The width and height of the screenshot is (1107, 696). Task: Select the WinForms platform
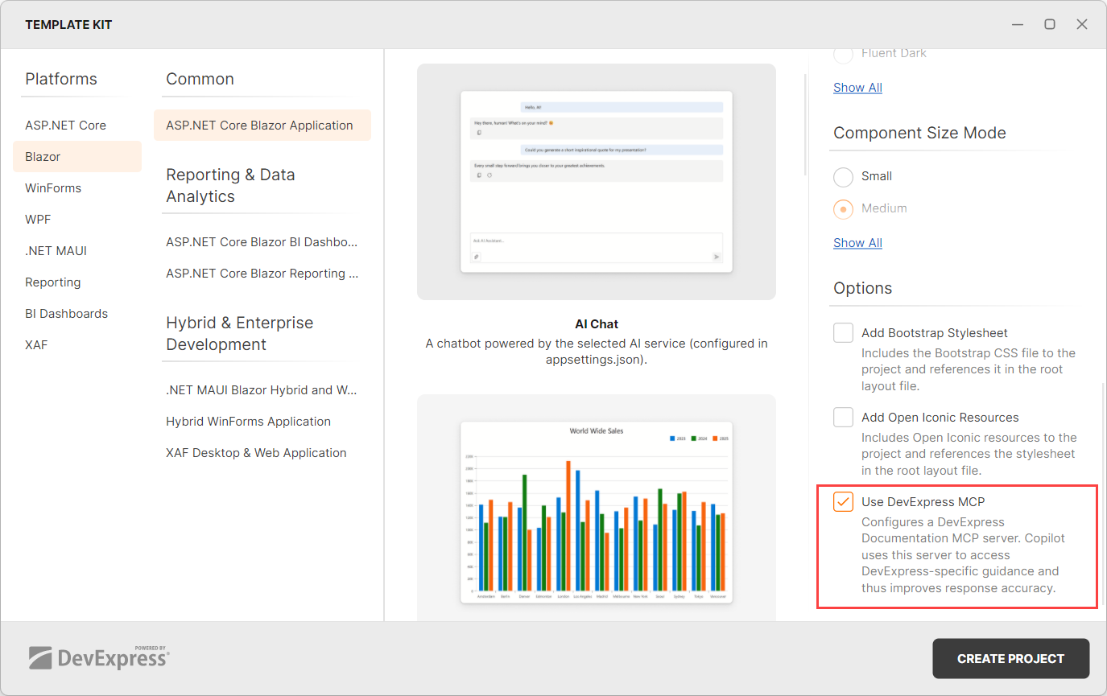[x=53, y=187]
